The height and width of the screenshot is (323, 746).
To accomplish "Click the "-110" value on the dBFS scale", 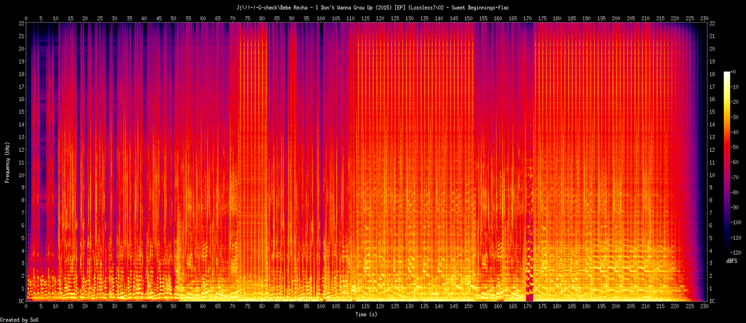I will click(x=737, y=238).
